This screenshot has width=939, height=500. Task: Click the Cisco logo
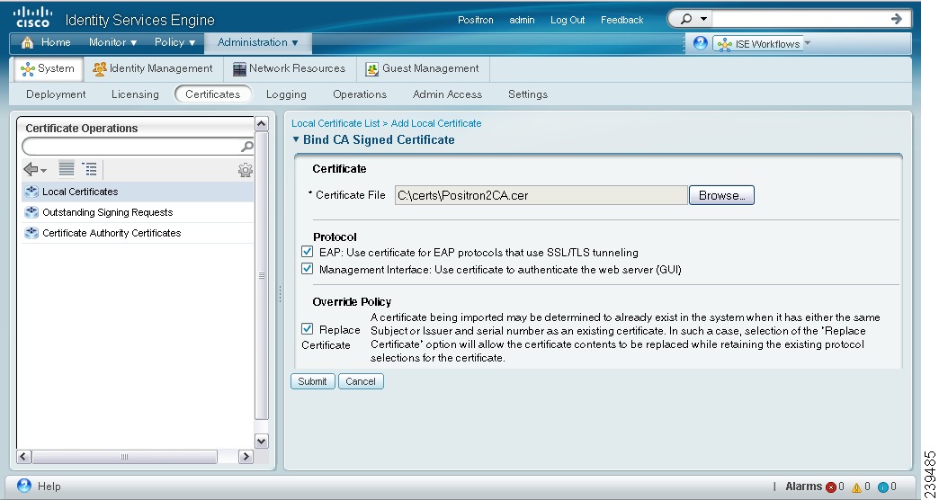pos(32,17)
